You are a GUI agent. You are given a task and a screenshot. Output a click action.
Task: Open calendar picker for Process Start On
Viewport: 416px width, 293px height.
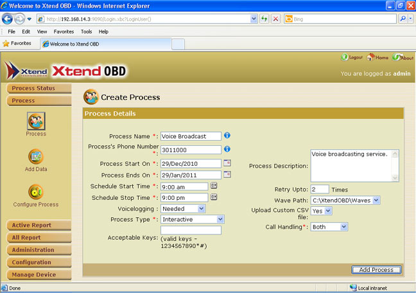point(227,163)
